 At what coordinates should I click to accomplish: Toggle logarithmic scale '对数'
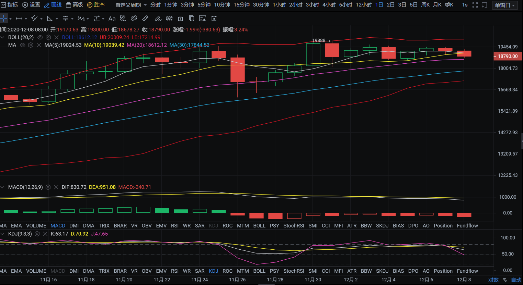(x=493, y=280)
